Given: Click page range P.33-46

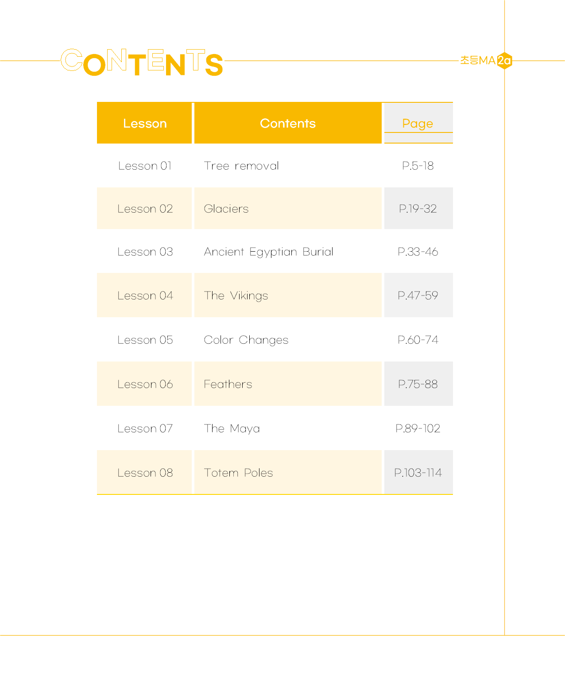Looking at the screenshot, I should 418,252.
